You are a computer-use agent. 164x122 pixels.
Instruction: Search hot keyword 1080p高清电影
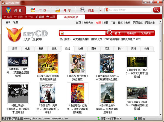point(112,39)
